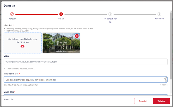Jump to step 3 circle indicator

[x=110, y=14]
